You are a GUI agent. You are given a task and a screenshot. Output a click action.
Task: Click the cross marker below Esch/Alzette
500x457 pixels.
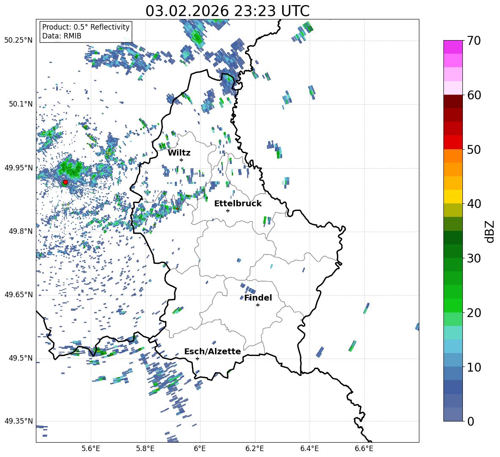click(197, 358)
